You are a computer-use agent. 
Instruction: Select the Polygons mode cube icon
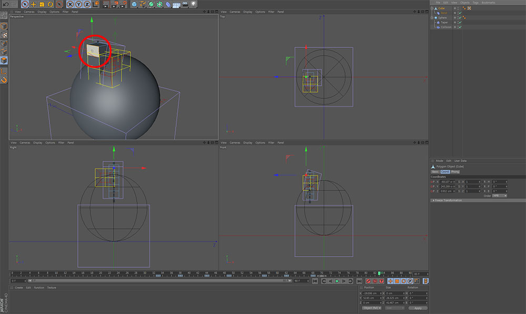pyautogui.click(x=4, y=60)
